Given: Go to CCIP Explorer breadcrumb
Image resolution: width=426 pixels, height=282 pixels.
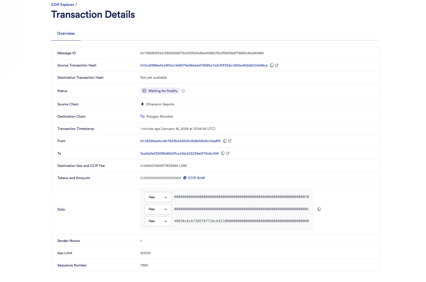Looking at the screenshot, I should [63, 5].
